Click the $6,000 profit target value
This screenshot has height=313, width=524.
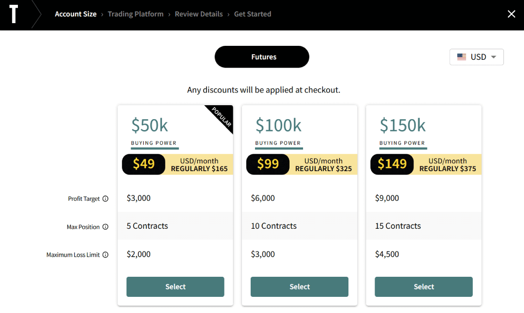click(263, 198)
